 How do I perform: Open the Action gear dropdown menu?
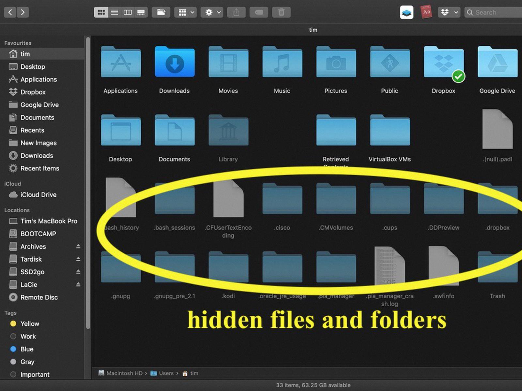[212, 12]
